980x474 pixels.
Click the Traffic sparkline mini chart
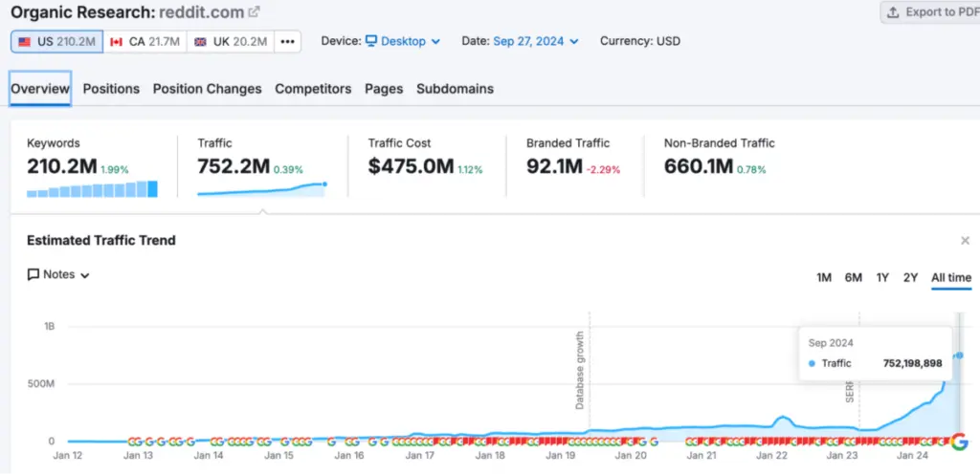[261, 188]
